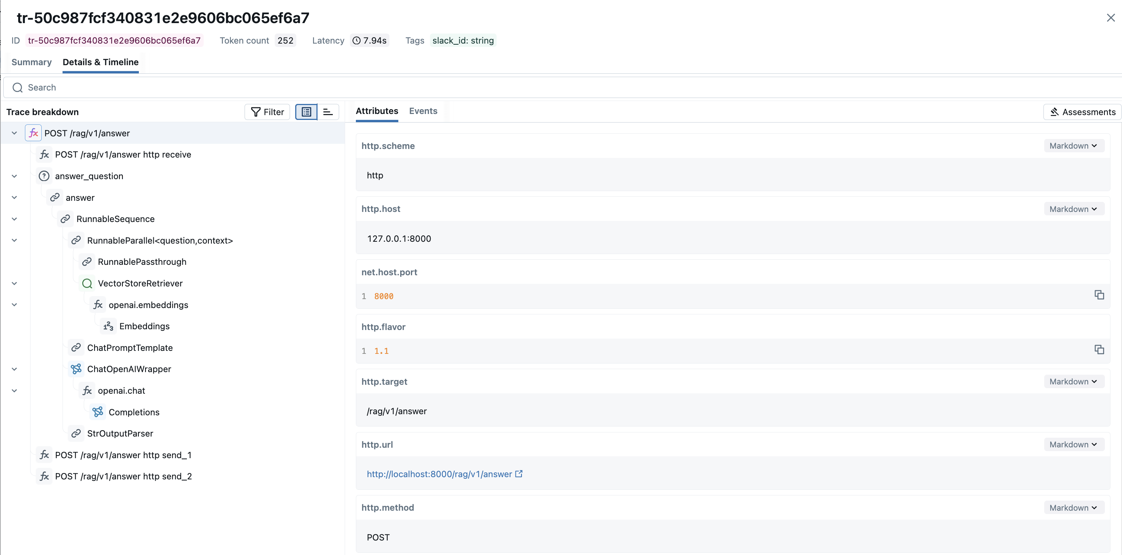Click inside the Search field
1122x555 pixels.
click(174, 87)
